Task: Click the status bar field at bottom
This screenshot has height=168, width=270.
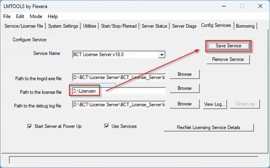Action: pos(134,160)
